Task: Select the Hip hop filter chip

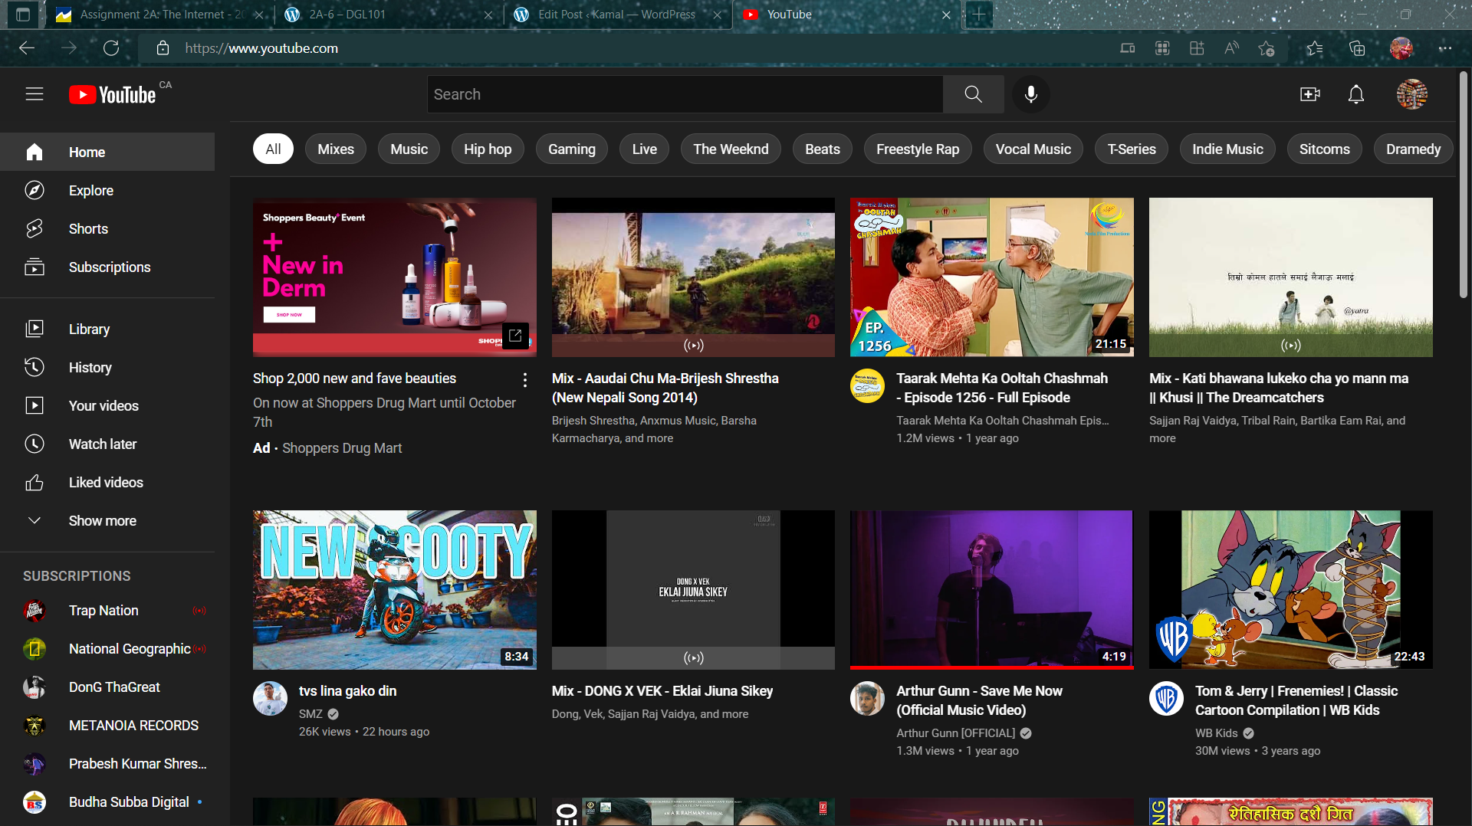Action: tap(488, 149)
